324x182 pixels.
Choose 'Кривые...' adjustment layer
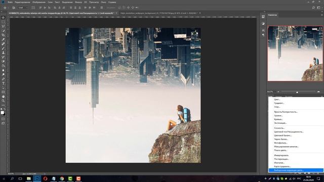(296, 119)
